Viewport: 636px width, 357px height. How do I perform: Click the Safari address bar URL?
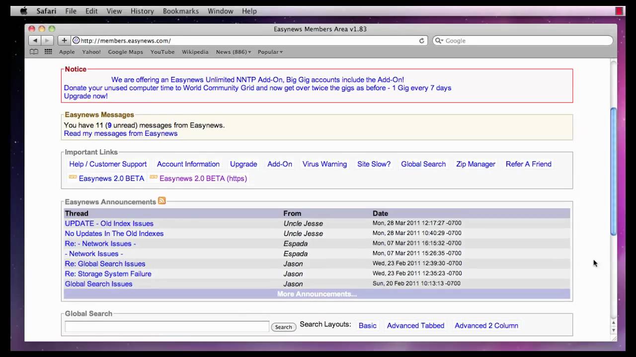(x=126, y=41)
